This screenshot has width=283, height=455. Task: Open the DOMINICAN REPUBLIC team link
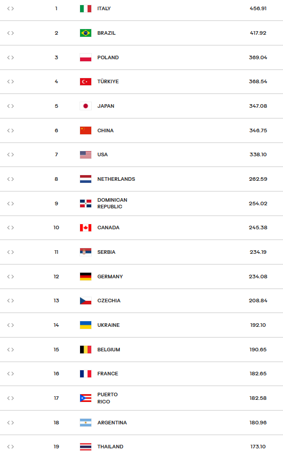[112, 203]
